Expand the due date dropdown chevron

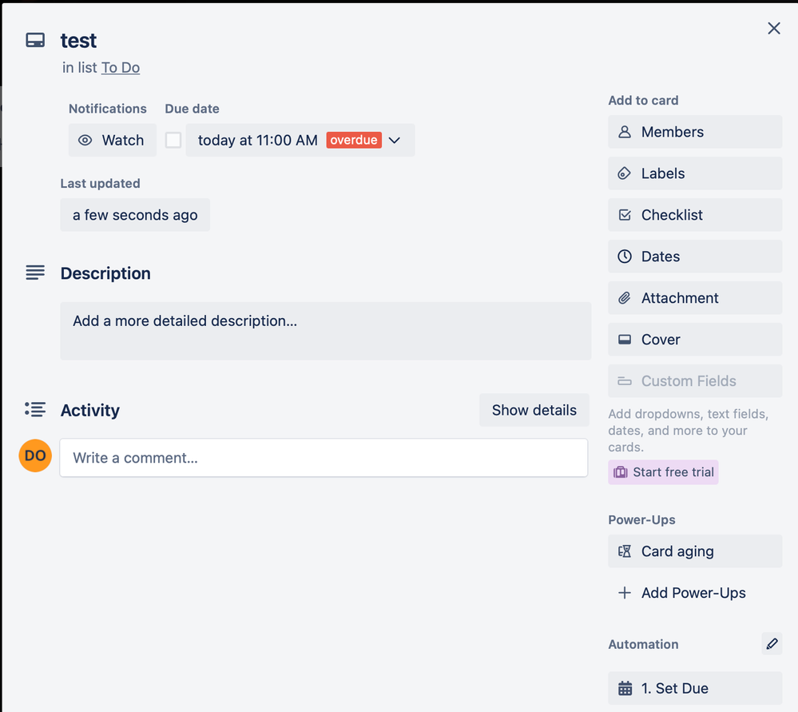[395, 141]
